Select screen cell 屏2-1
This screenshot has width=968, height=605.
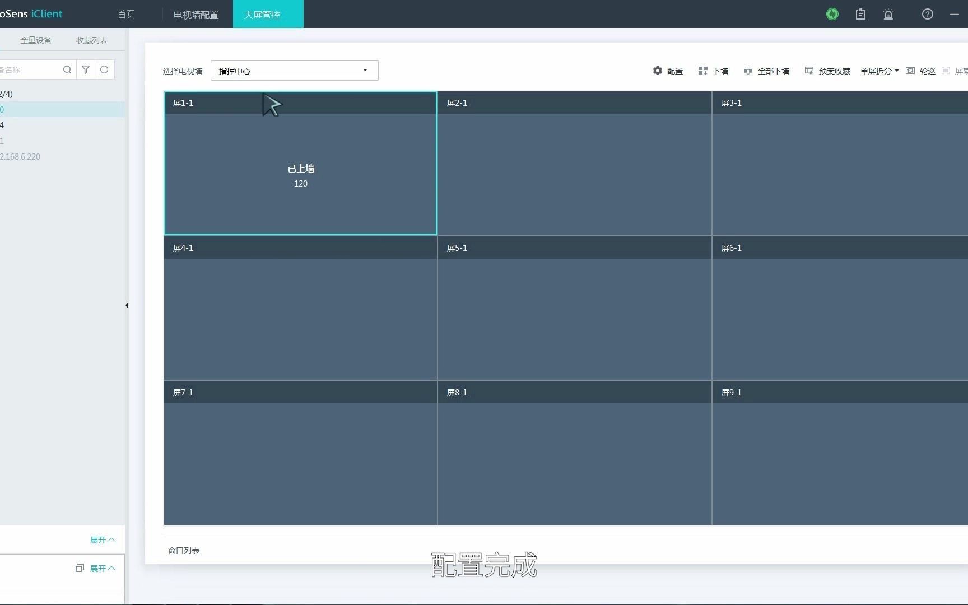point(574,163)
